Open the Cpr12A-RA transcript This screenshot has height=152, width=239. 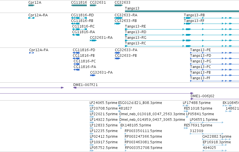pyautogui.click(x=31, y=18)
